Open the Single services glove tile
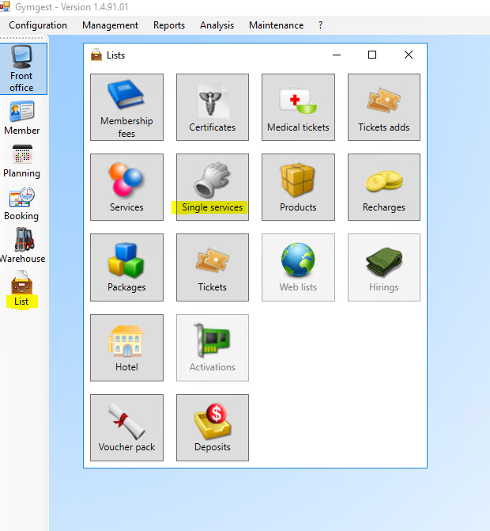 click(213, 188)
